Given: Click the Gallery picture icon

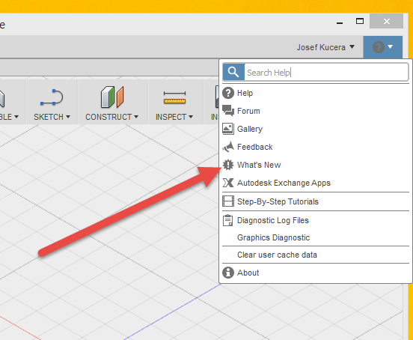Looking at the screenshot, I should click(228, 129).
